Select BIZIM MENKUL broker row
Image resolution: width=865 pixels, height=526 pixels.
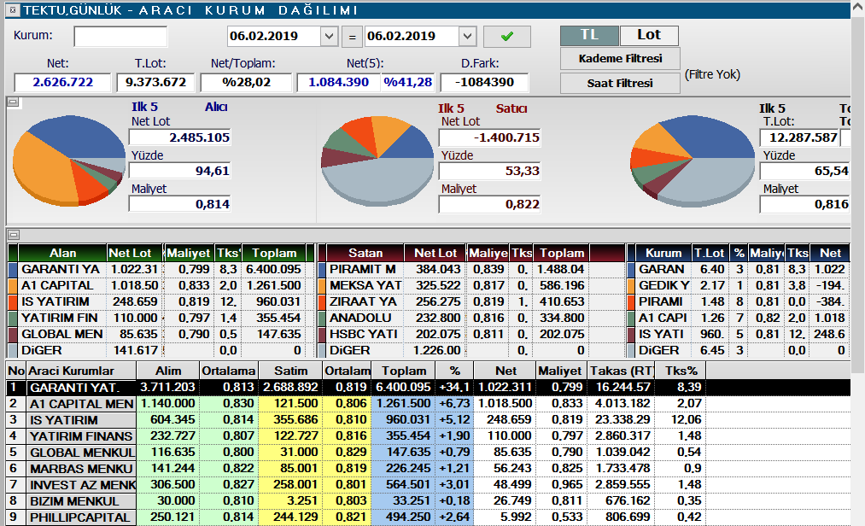tap(428, 501)
